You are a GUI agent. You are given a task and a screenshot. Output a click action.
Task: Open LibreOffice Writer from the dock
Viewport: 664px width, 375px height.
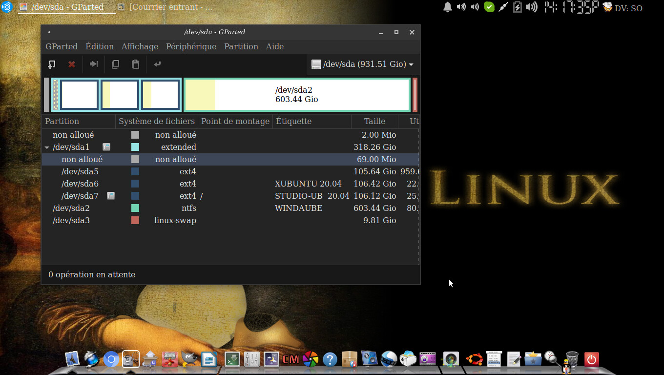pyautogui.click(x=209, y=359)
